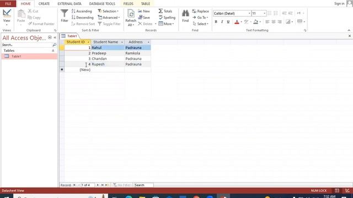Screen dimensions: 353x198
Task: Switch to Datasheet view icon in status bar
Action: (x=337, y=191)
